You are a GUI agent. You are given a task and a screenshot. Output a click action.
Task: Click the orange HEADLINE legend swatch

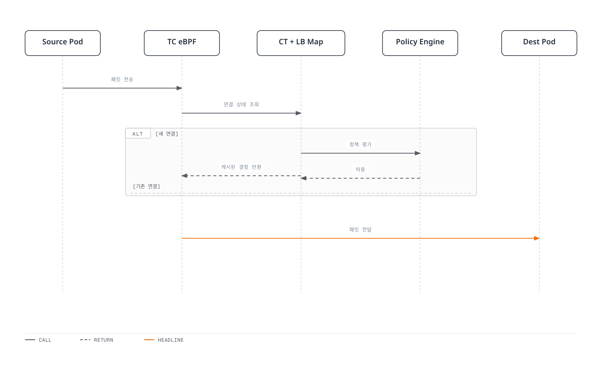(x=149, y=340)
